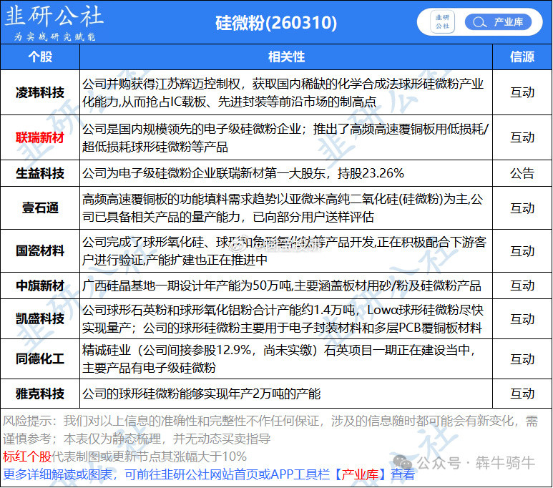Viewport: 553px width, 488px height.
Task: Click 互动 source in 联瑞新材 row
Action: [522, 137]
